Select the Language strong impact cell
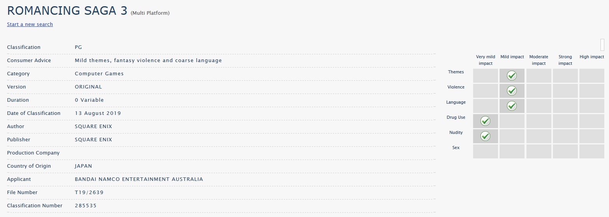This screenshot has height=217, width=609. 565,106
